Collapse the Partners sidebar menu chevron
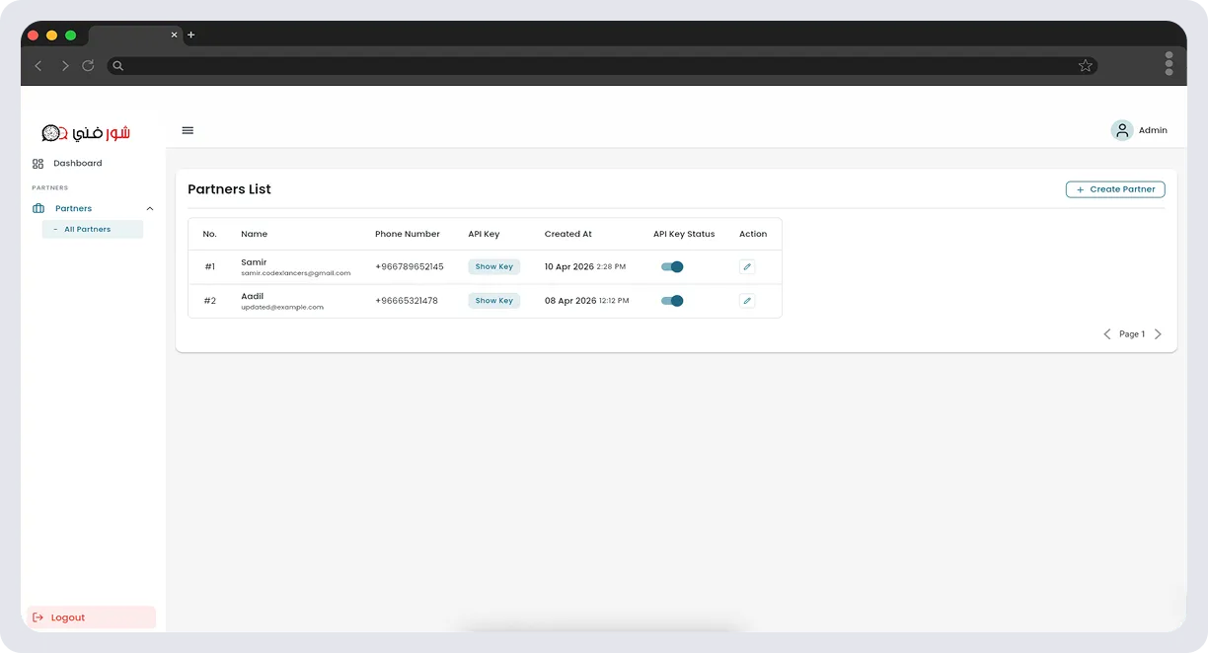Screen dimensions: 1208x653 [150, 208]
